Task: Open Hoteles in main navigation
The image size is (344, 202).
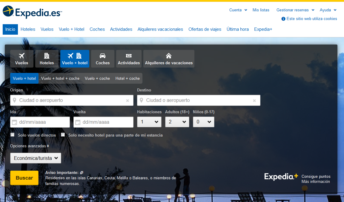Action: click(x=28, y=29)
